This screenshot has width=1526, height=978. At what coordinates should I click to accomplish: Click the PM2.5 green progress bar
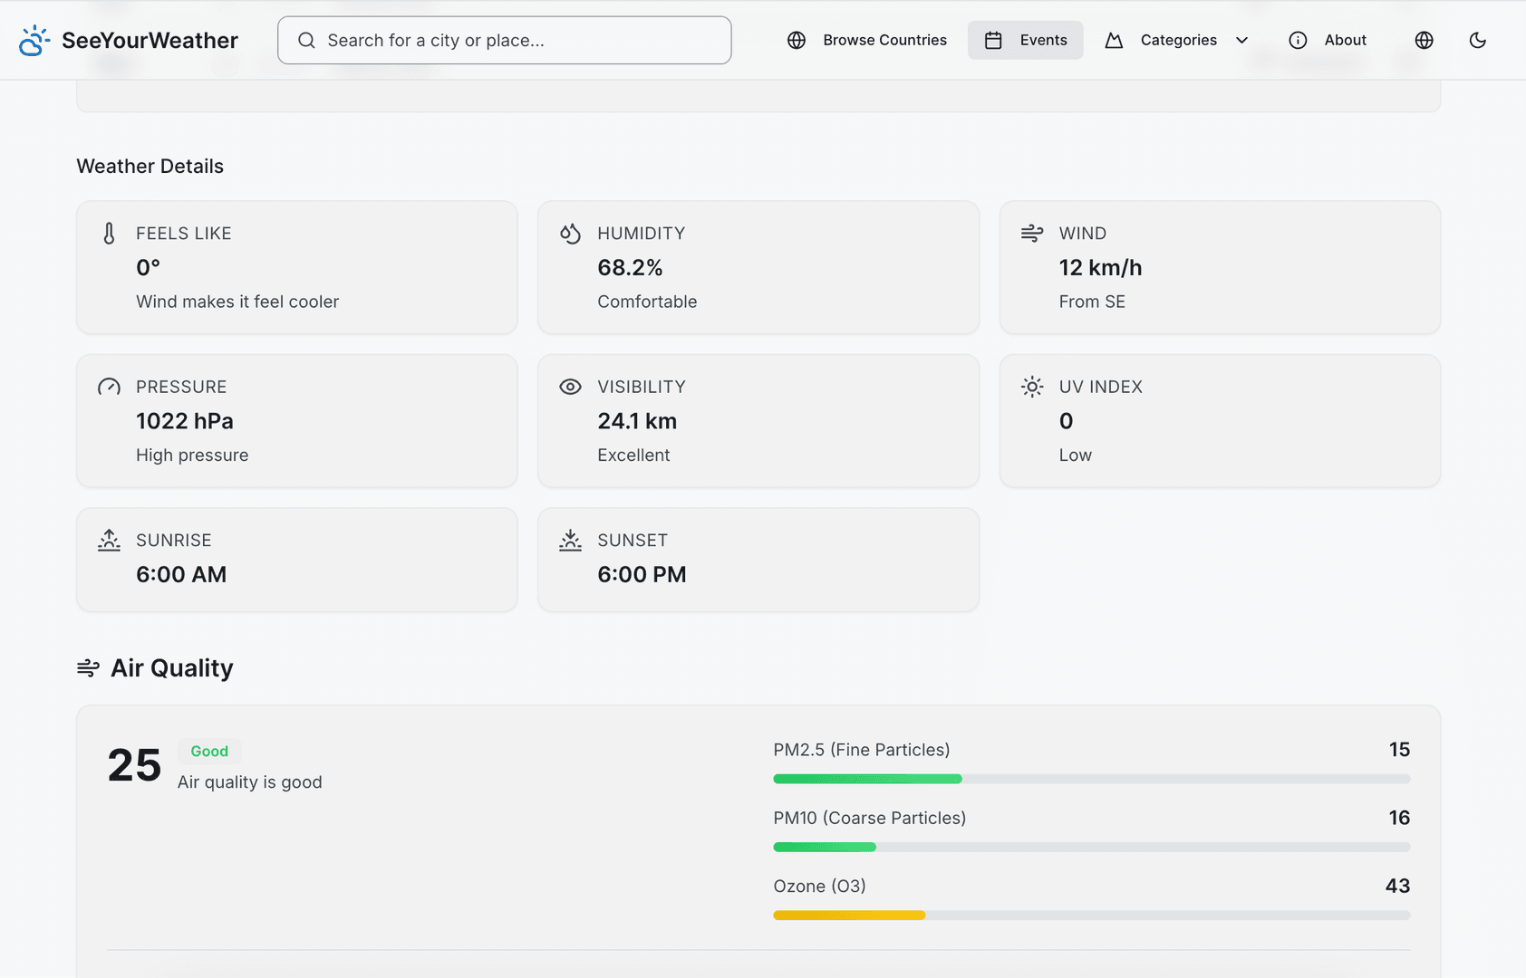click(867, 779)
